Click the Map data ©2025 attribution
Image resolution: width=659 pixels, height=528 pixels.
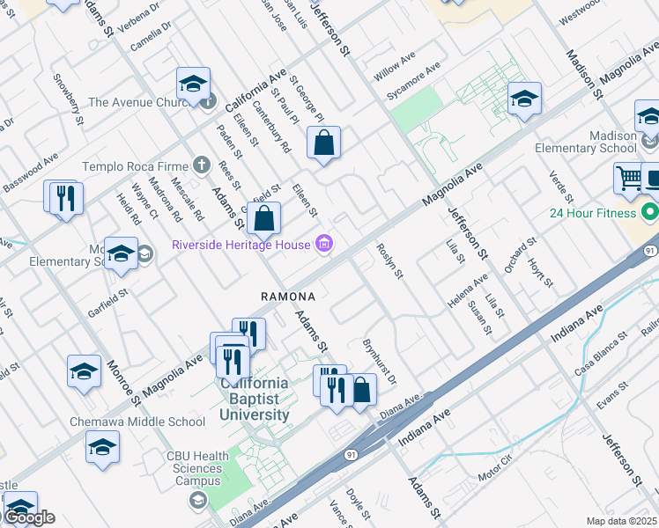pos(621,521)
